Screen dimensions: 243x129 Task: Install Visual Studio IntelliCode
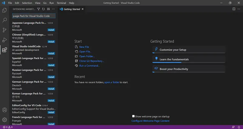(x=51, y=54)
